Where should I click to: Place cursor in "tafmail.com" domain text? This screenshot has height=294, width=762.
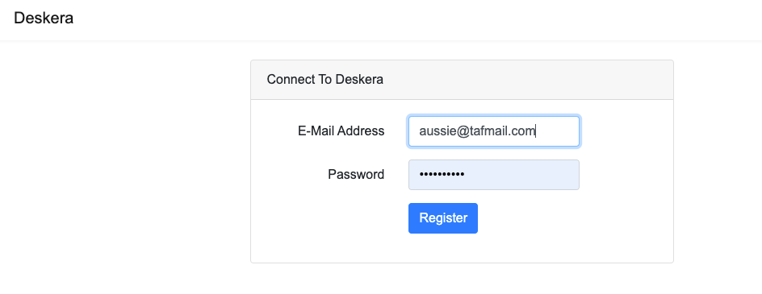(x=503, y=131)
